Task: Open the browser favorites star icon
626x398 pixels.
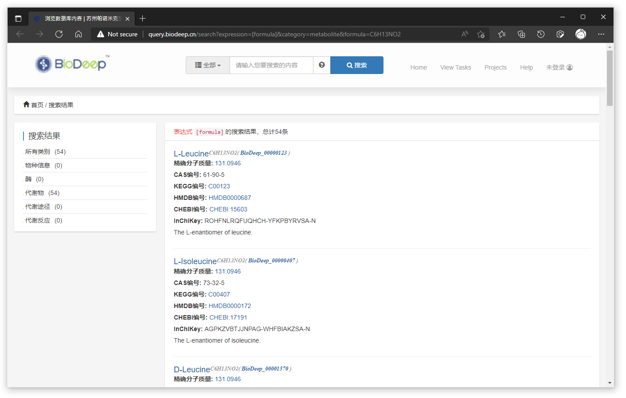Action: [x=501, y=34]
